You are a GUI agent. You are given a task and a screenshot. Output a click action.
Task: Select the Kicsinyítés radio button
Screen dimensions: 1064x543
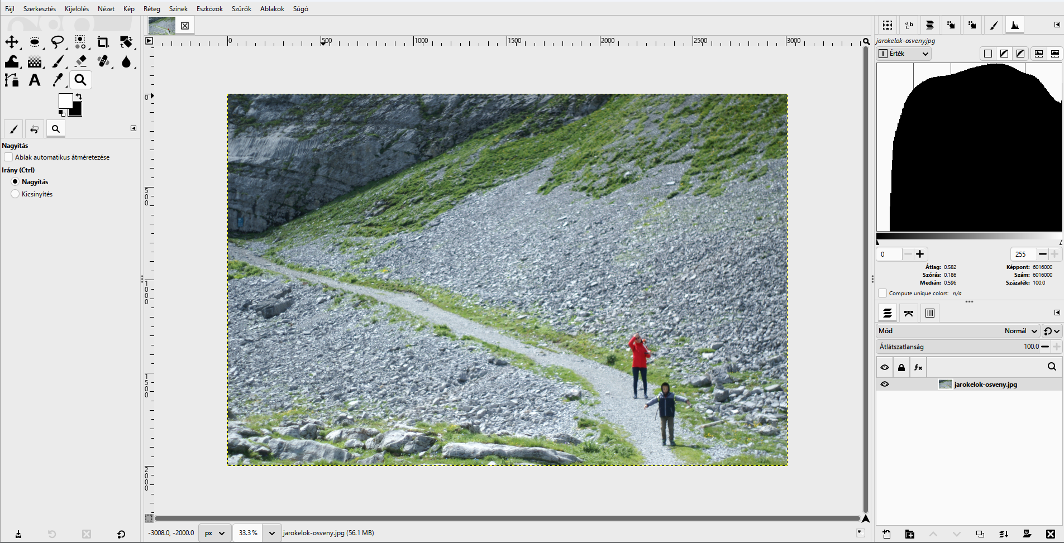coord(15,194)
